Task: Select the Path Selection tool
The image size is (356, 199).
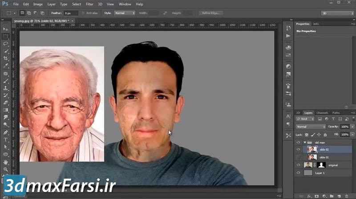Action: [6, 147]
